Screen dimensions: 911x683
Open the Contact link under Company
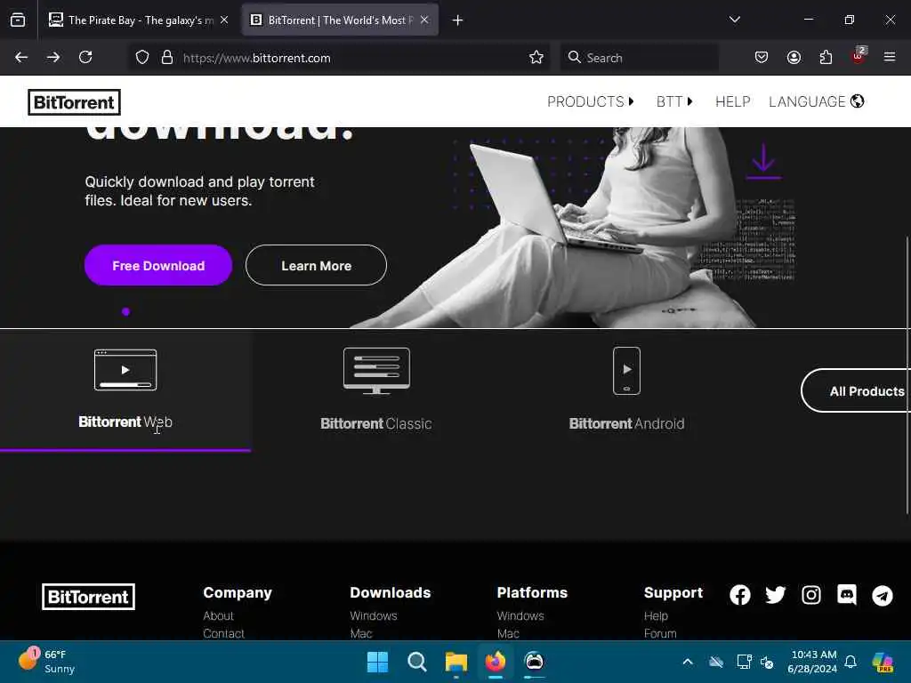click(223, 633)
